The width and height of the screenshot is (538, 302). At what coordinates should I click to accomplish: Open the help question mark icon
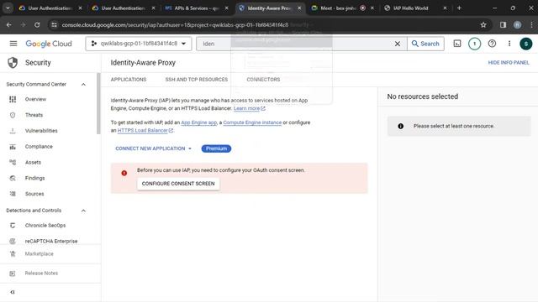492,44
